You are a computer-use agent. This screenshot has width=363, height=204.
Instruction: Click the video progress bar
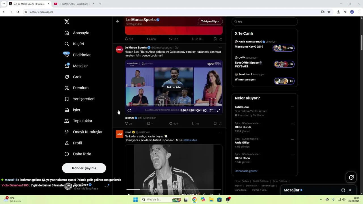(174, 105)
